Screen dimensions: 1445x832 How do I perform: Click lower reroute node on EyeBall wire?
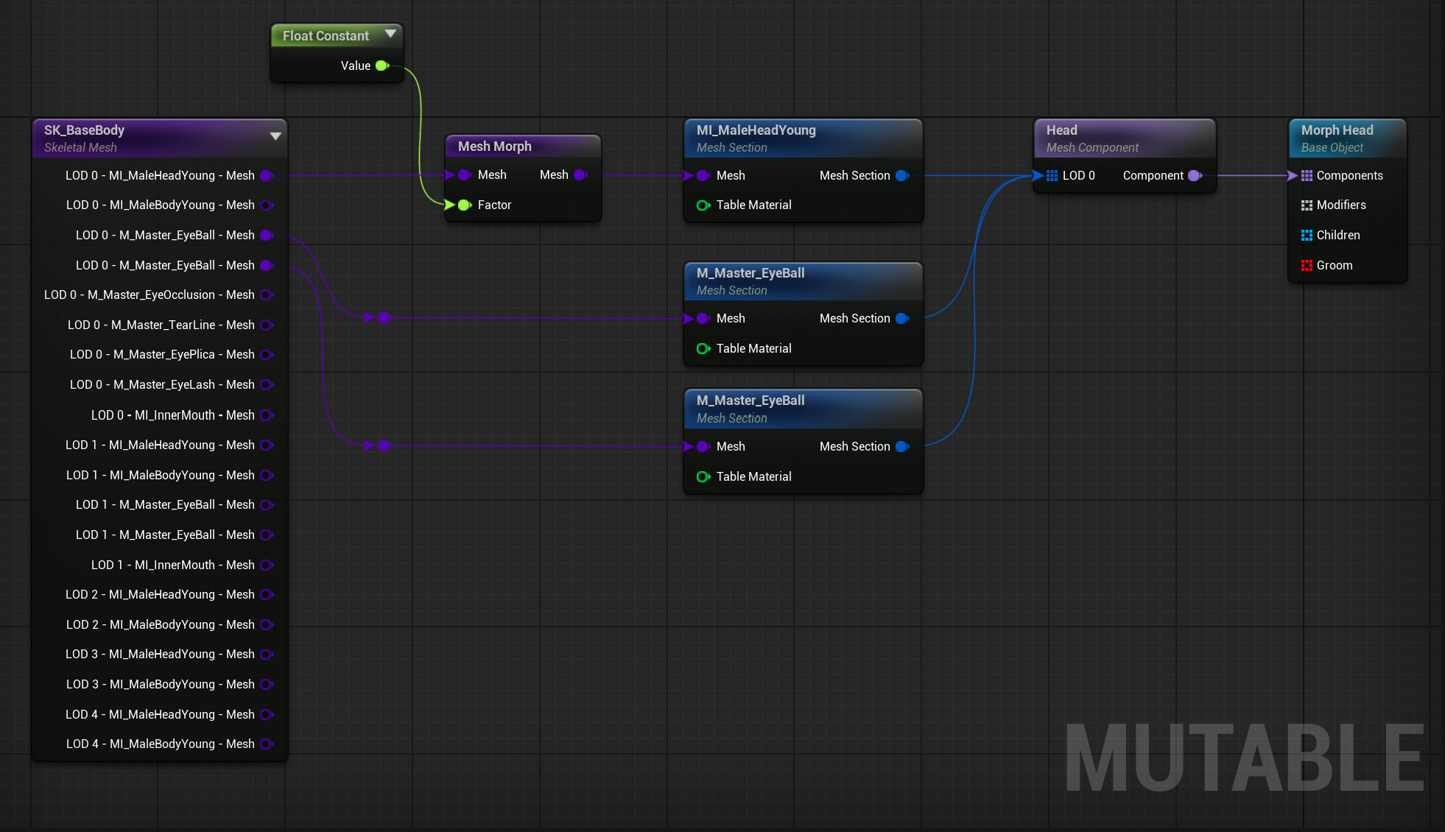tap(384, 445)
